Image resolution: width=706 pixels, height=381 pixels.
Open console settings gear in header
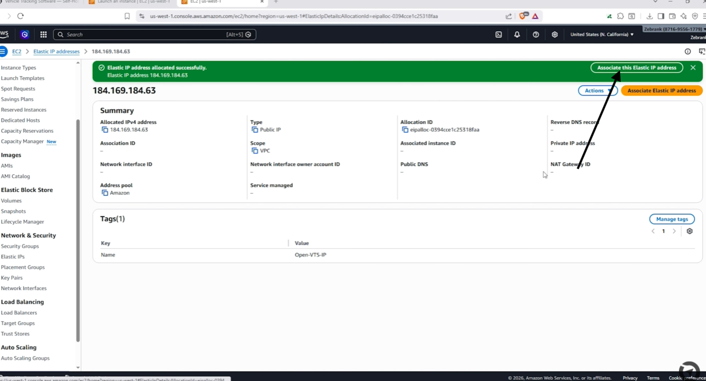555,34
